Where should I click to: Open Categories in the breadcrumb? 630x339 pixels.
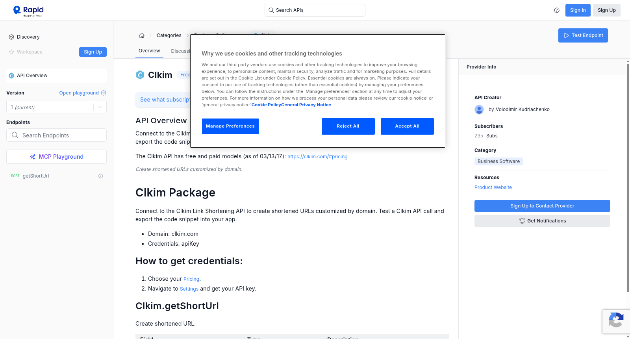(169, 35)
